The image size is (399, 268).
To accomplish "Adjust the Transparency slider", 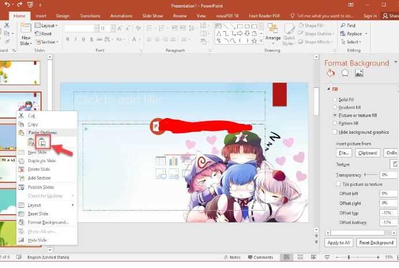I will [x=371, y=174].
